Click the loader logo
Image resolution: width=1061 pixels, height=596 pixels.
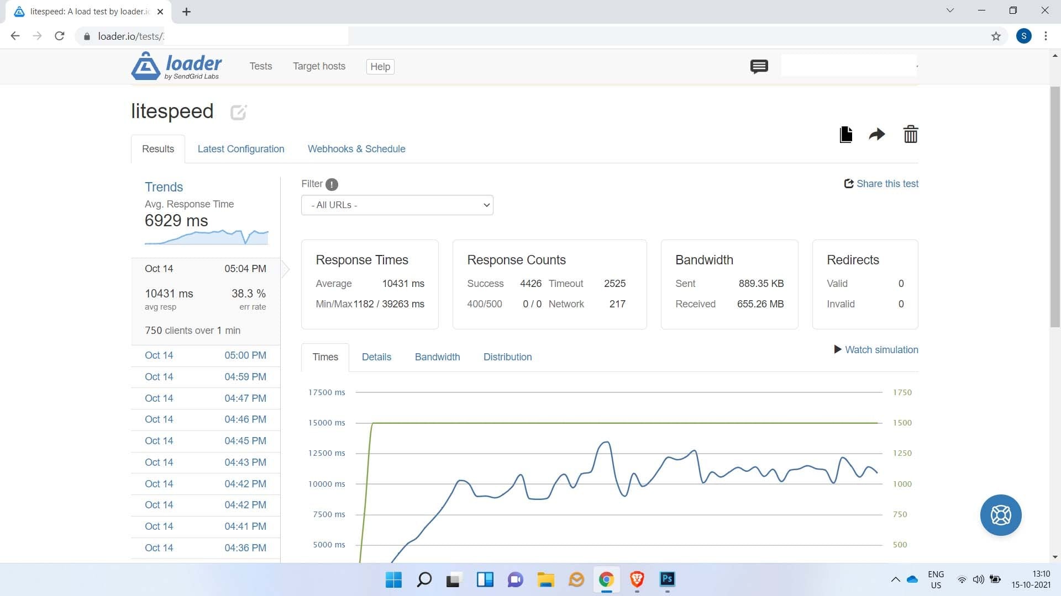[176, 66]
